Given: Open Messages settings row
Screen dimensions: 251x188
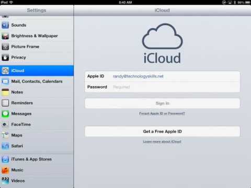Looking at the screenshot, I should pos(37,114).
